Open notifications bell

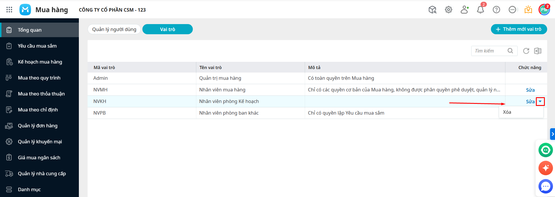[480, 10]
